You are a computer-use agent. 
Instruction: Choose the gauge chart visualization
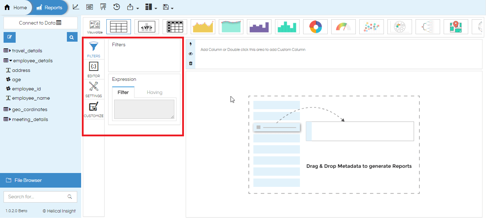(x=344, y=27)
